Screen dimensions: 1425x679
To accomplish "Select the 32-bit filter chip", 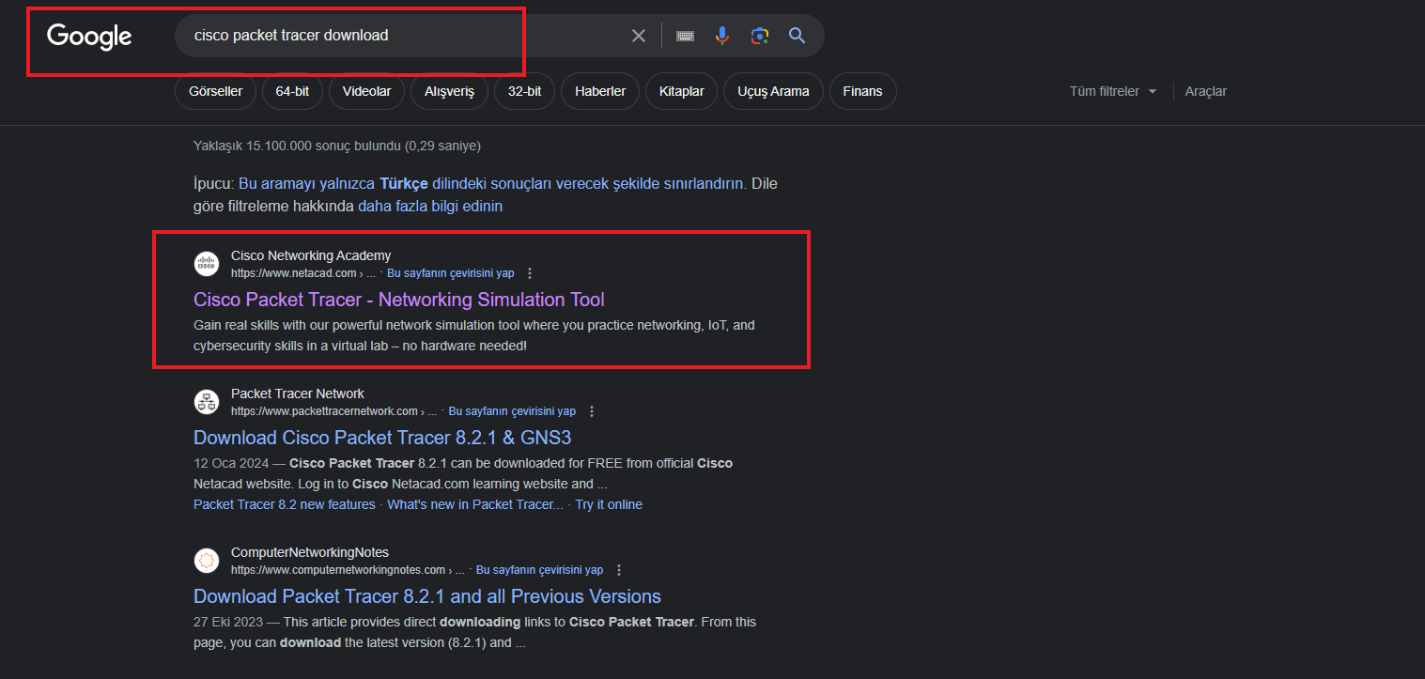I will [524, 91].
